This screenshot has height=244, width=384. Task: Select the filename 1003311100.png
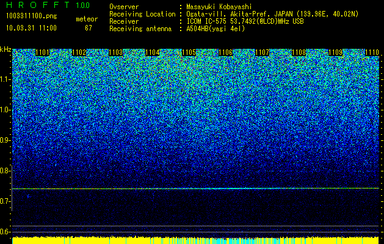click(32, 16)
